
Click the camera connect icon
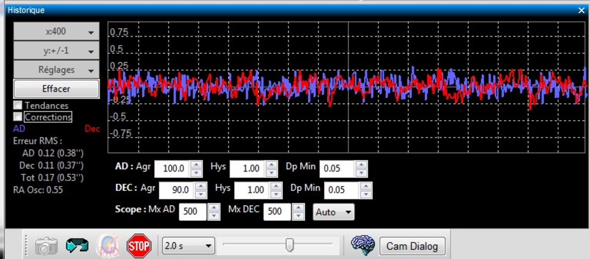point(47,246)
